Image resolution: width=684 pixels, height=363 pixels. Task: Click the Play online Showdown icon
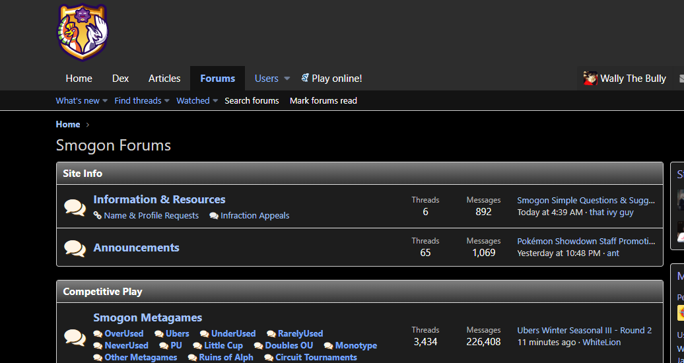[x=305, y=78]
